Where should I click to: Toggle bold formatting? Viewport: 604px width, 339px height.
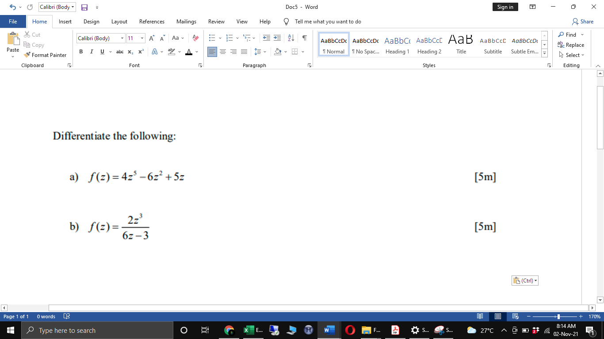point(81,52)
